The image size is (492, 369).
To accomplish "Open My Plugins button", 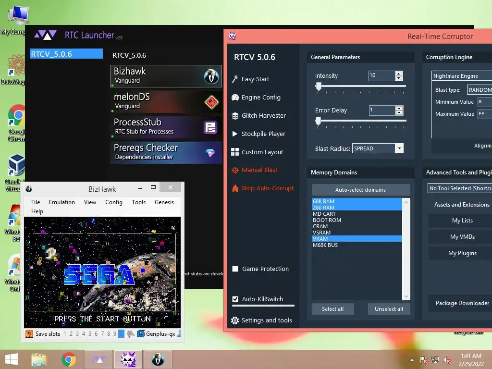I will (x=462, y=253).
